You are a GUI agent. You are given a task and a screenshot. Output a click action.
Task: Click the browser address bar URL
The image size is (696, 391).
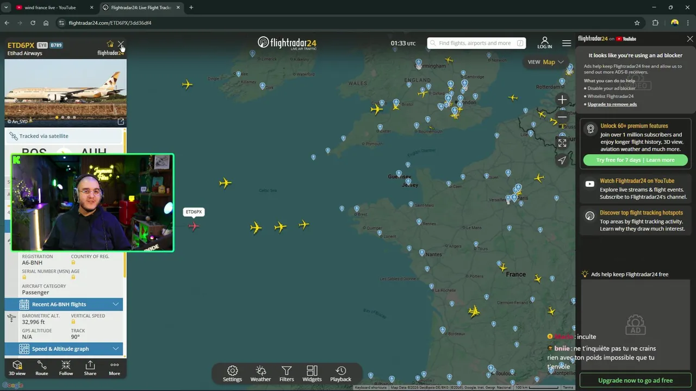click(x=110, y=23)
